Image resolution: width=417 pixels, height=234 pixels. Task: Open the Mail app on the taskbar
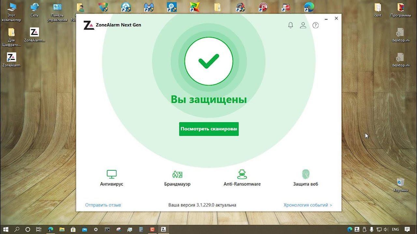(84, 229)
